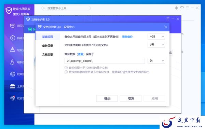Viewport: 205px width, 129px height.
Task: Open the D: drive selection dropdown
Action: [x=156, y=61]
